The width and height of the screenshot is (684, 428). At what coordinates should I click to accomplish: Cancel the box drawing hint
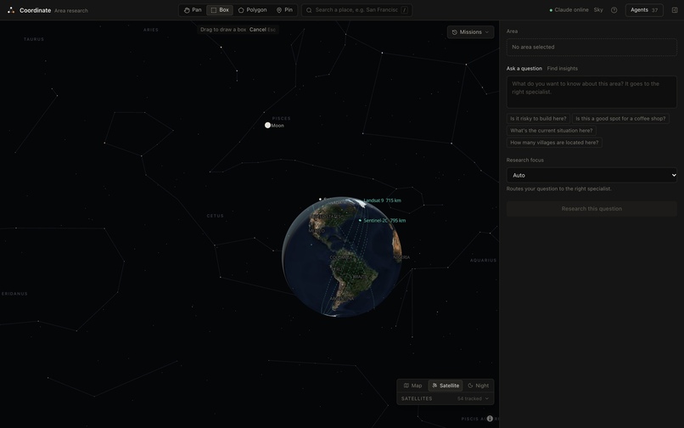tap(257, 30)
